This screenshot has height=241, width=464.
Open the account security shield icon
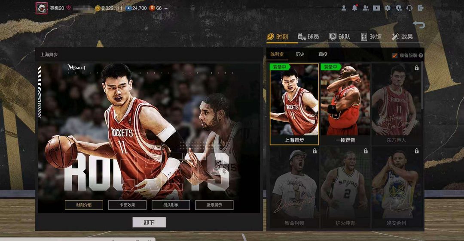click(399, 8)
